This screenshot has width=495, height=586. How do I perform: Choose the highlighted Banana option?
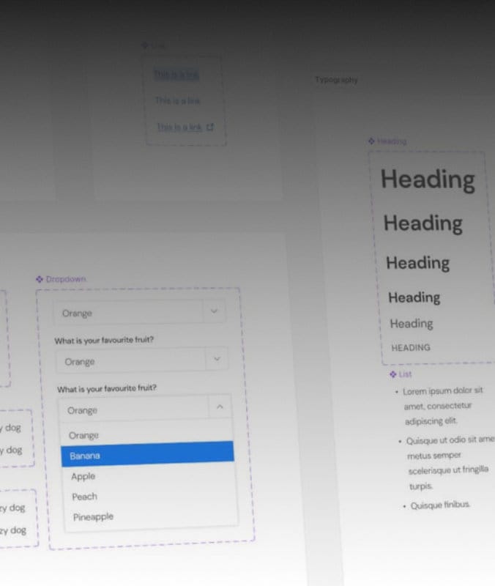86,456
